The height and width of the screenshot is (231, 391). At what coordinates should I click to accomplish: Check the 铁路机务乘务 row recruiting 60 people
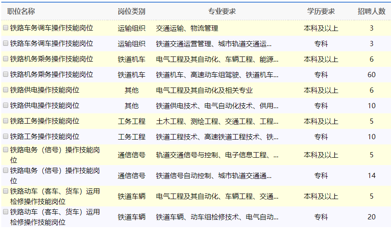point(6,74)
